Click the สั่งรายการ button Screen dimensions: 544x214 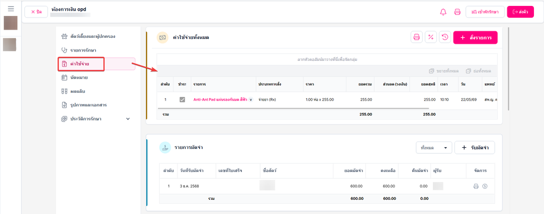(x=475, y=37)
